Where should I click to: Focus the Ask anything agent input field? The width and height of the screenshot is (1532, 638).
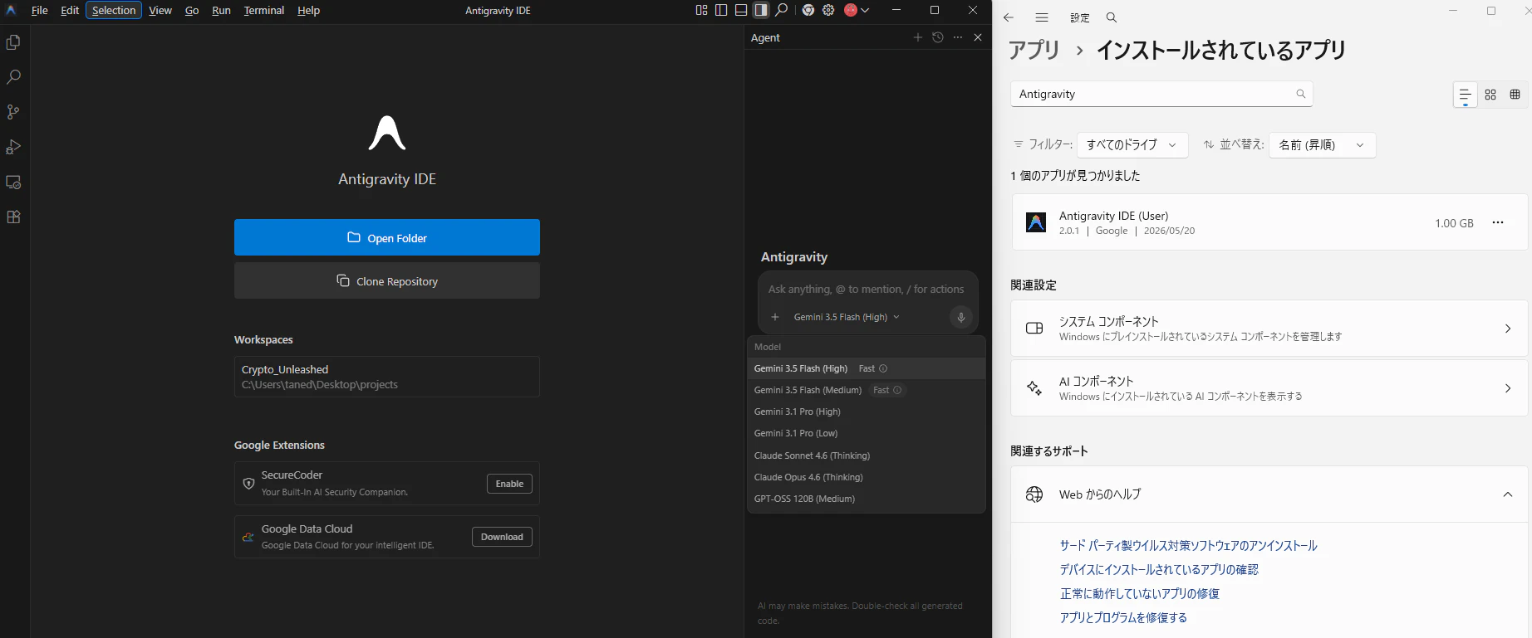coord(867,289)
